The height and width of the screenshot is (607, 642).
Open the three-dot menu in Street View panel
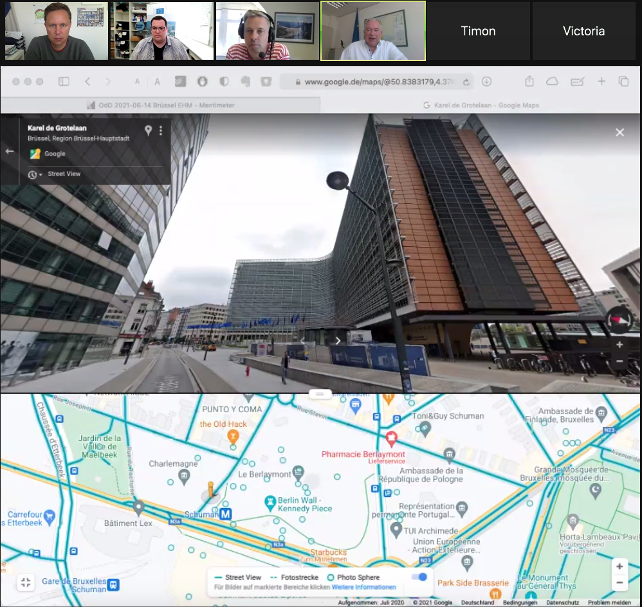pyautogui.click(x=161, y=130)
